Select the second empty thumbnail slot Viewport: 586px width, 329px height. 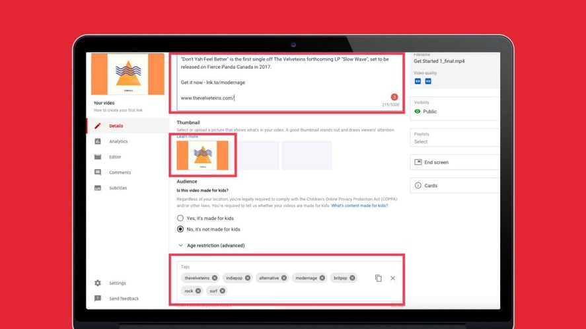[258, 155]
